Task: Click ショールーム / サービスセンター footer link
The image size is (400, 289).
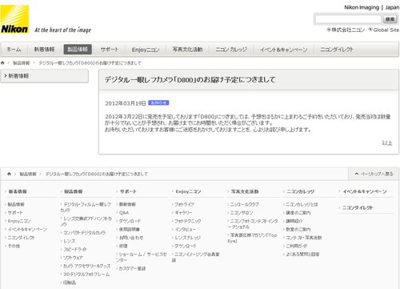Action: pos(142,257)
